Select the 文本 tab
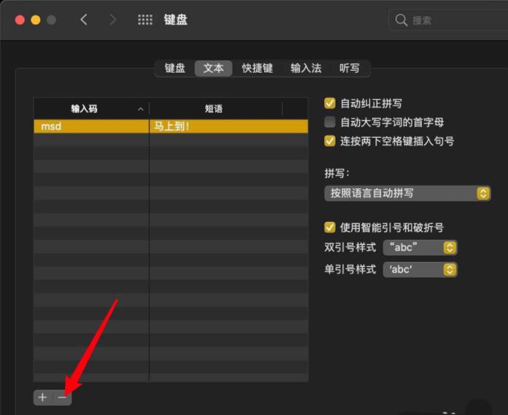This screenshot has height=415, width=508. tap(214, 69)
